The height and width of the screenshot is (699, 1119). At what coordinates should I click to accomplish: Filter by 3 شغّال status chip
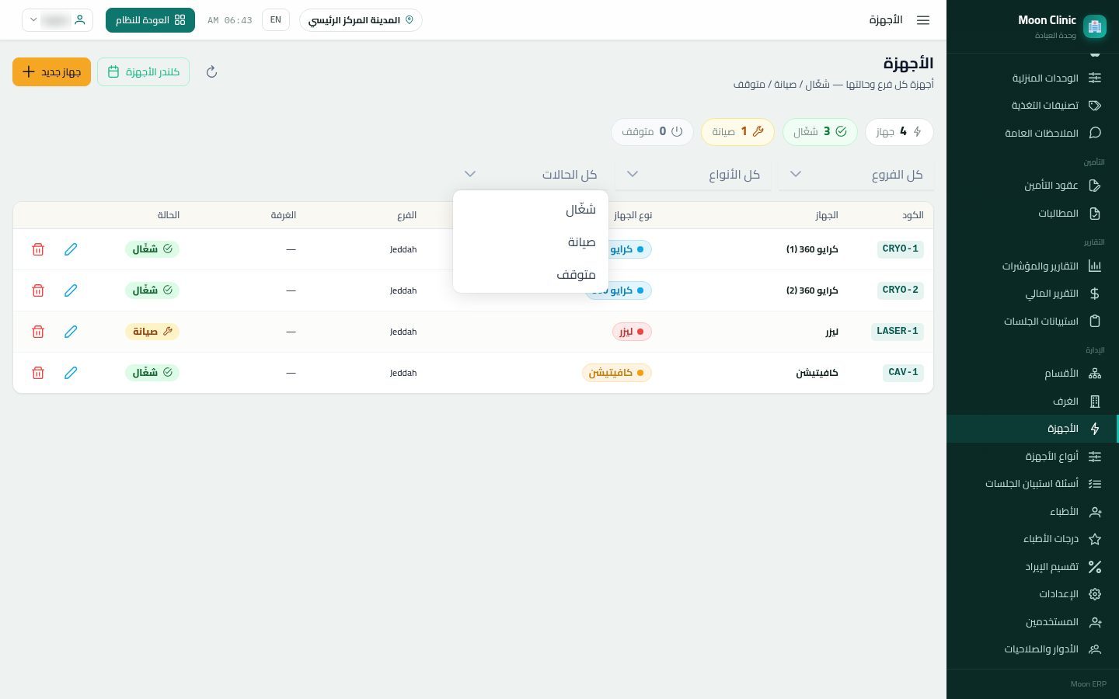[820, 132]
